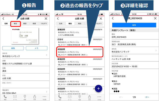Close report detail screen with X
Image resolution: width=159 pixels, height=101 pixels.
point(155,18)
